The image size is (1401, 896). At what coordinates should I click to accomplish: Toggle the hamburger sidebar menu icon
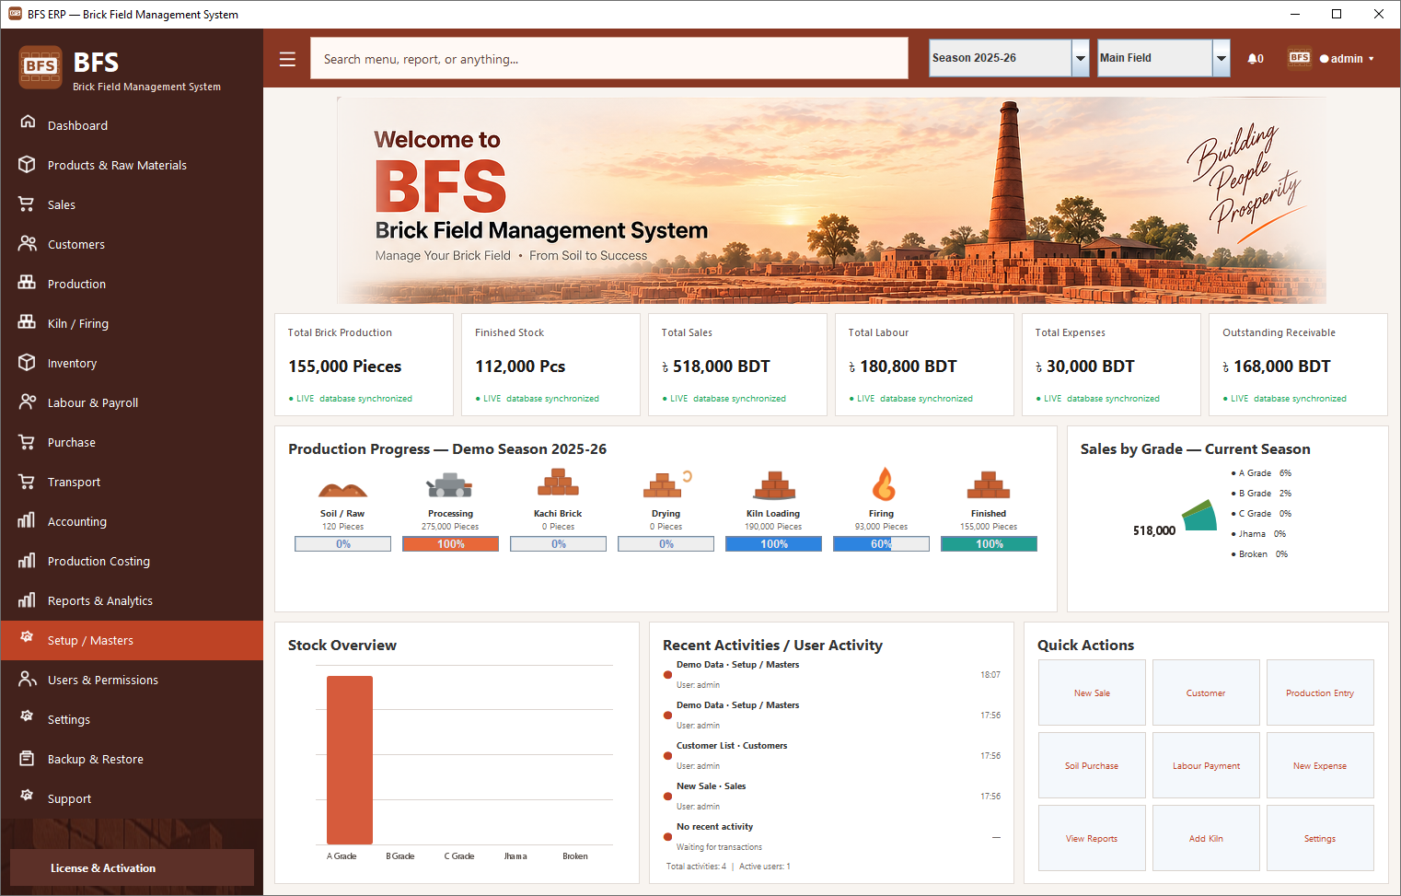tap(287, 59)
